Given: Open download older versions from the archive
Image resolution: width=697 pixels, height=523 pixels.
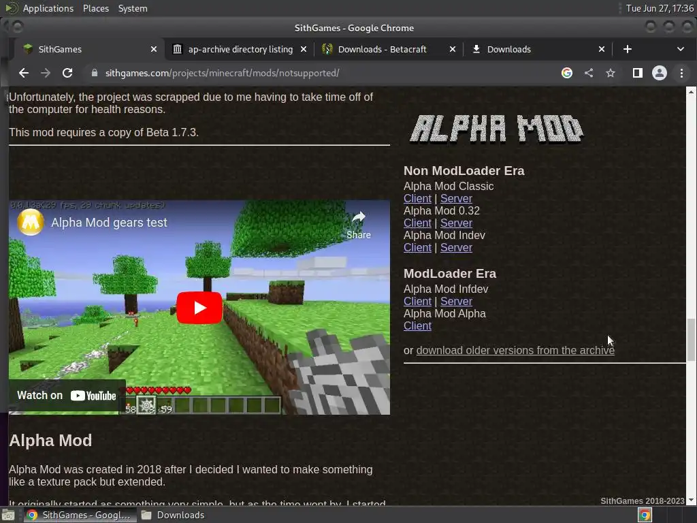Looking at the screenshot, I should click(x=515, y=351).
